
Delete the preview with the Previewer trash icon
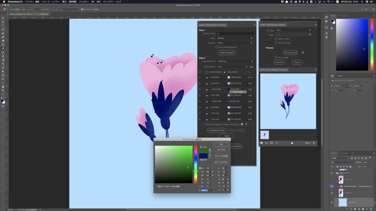click(314, 143)
